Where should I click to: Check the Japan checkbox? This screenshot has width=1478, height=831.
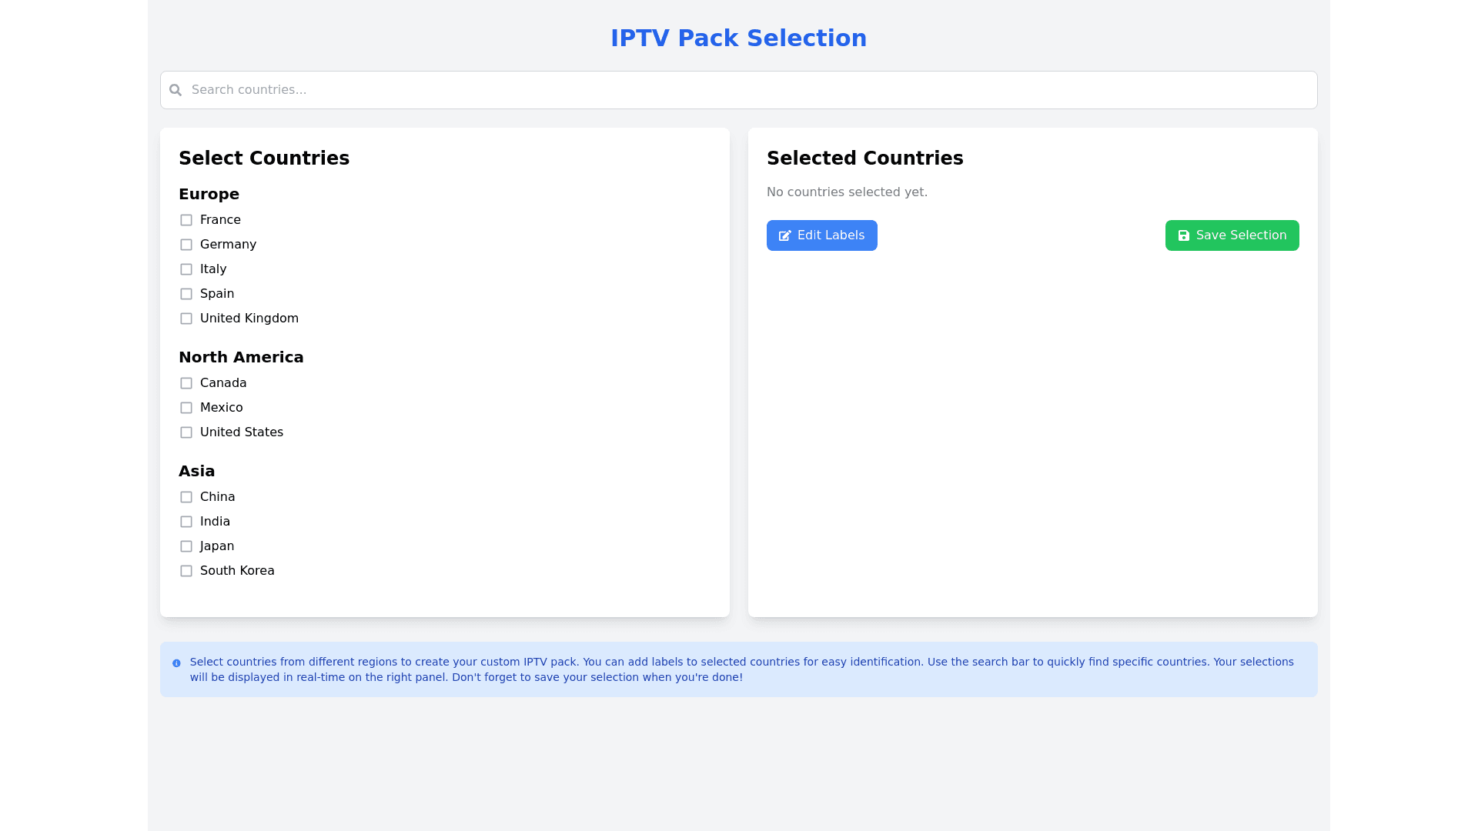click(186, 546)
